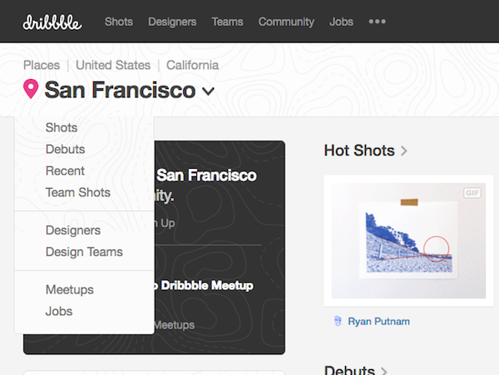
Task: Click the avatar icon beside Ryan Putnam
Action: [338, 321]
